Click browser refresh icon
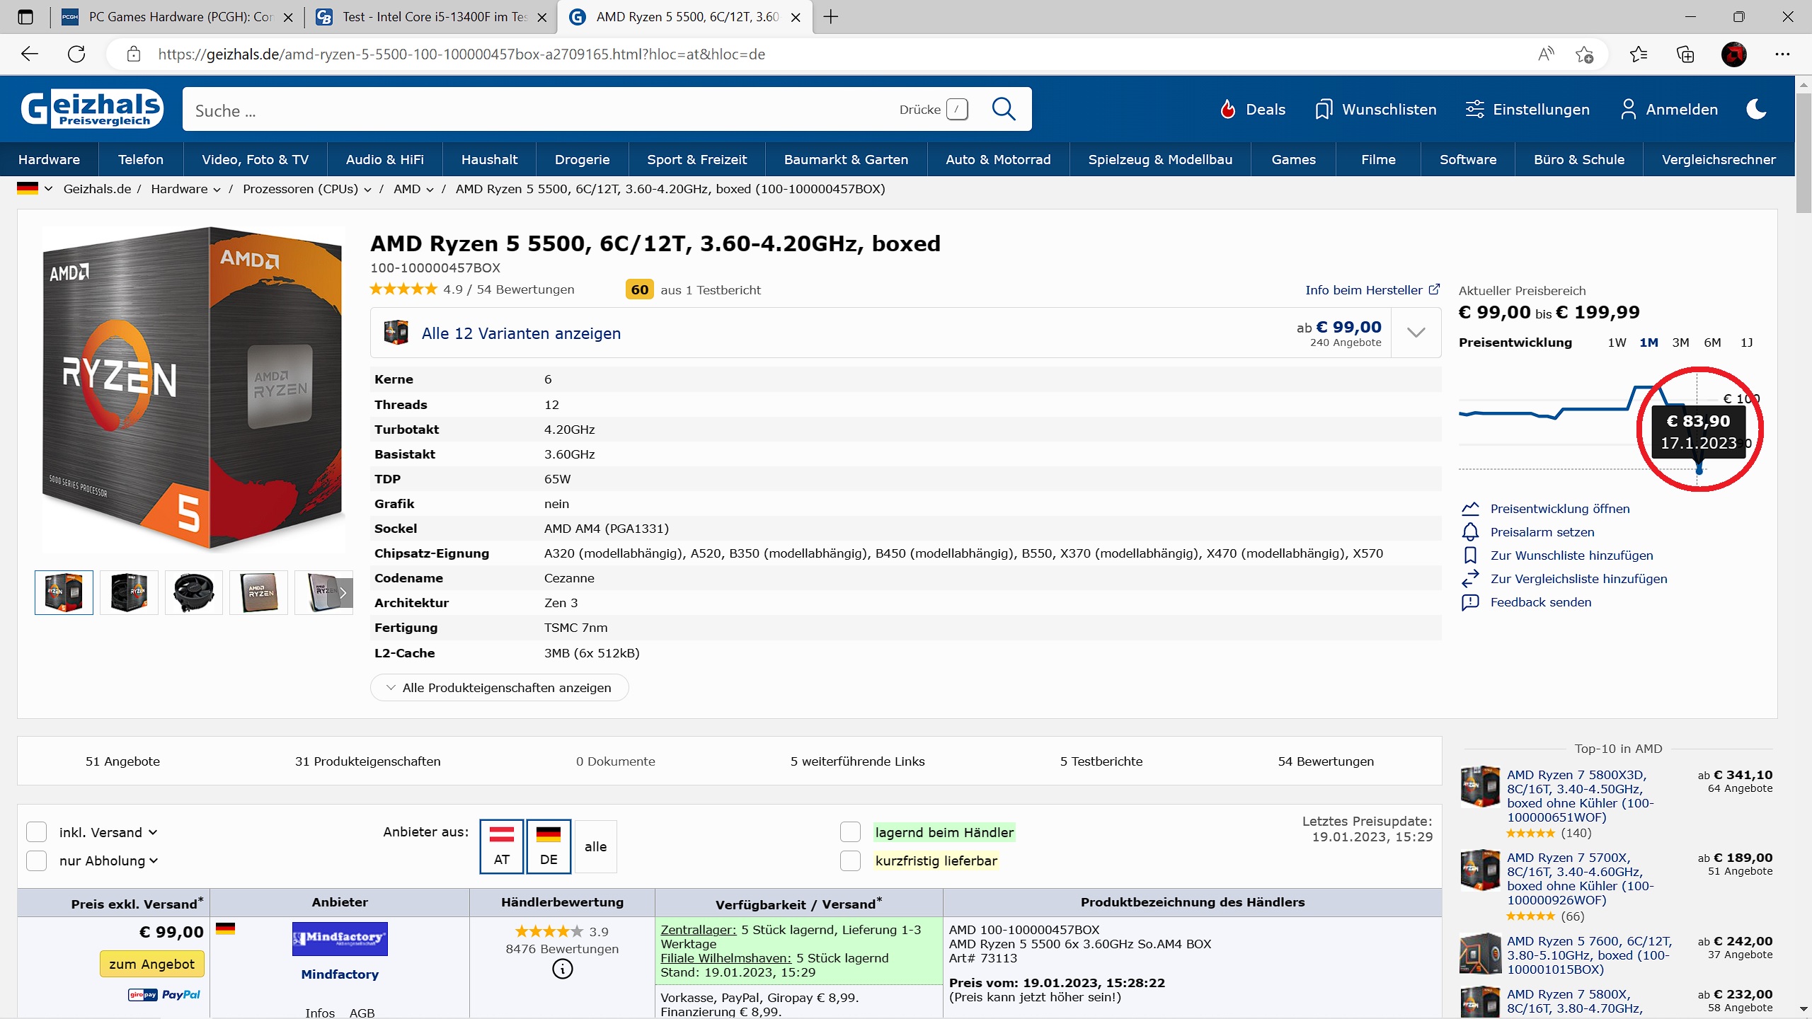Viewport: 1812px width, 1019px height. pyautogui.click(x=76, y=54)
